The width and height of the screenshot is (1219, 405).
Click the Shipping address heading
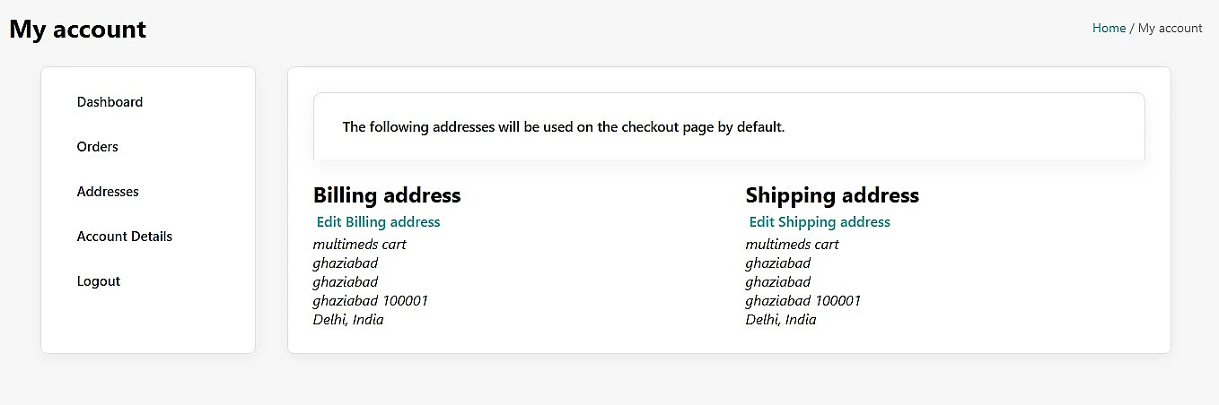tap(832, 195)
